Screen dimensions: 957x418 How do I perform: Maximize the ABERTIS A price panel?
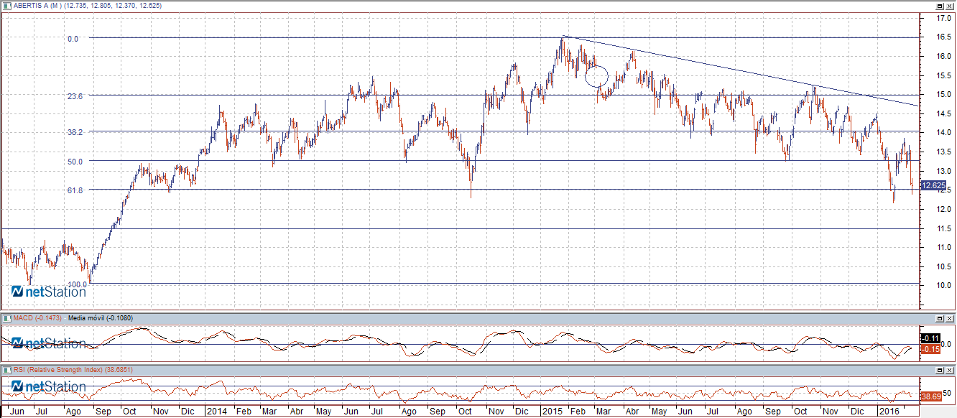tap(940, 5)
